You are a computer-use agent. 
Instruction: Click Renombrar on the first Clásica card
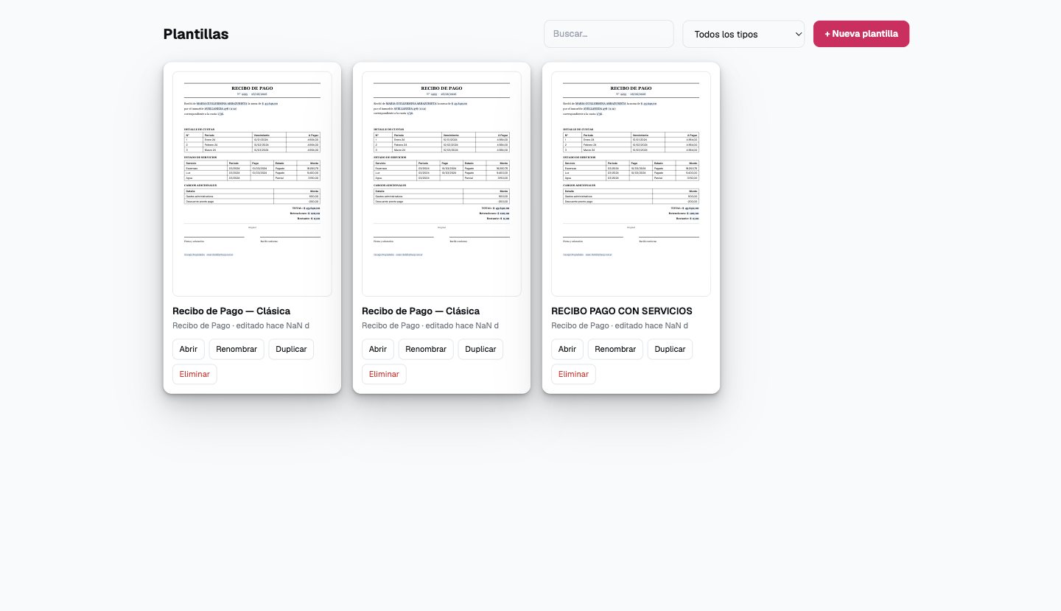click(237, 350)
